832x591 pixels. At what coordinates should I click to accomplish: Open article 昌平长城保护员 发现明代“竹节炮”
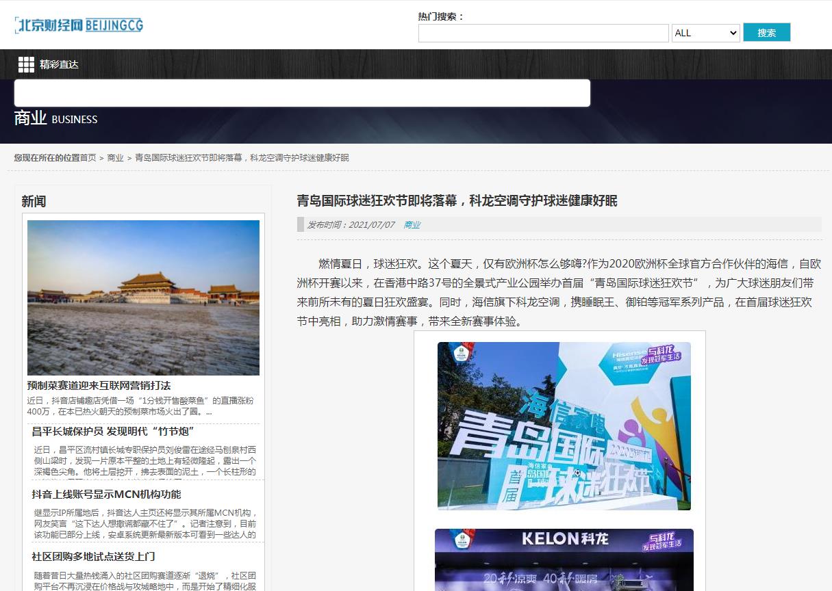click(113, 431)
